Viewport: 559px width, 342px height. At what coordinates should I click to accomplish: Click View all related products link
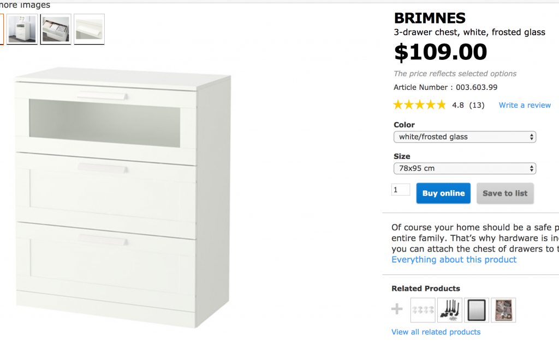(436, 332)
